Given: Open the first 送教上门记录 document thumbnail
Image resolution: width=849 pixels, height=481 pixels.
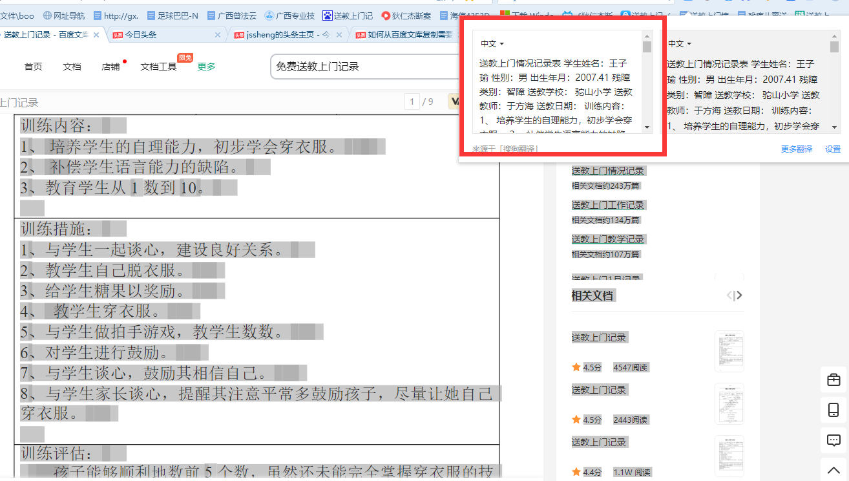Looking at the screenshot, I should point(729,351).
